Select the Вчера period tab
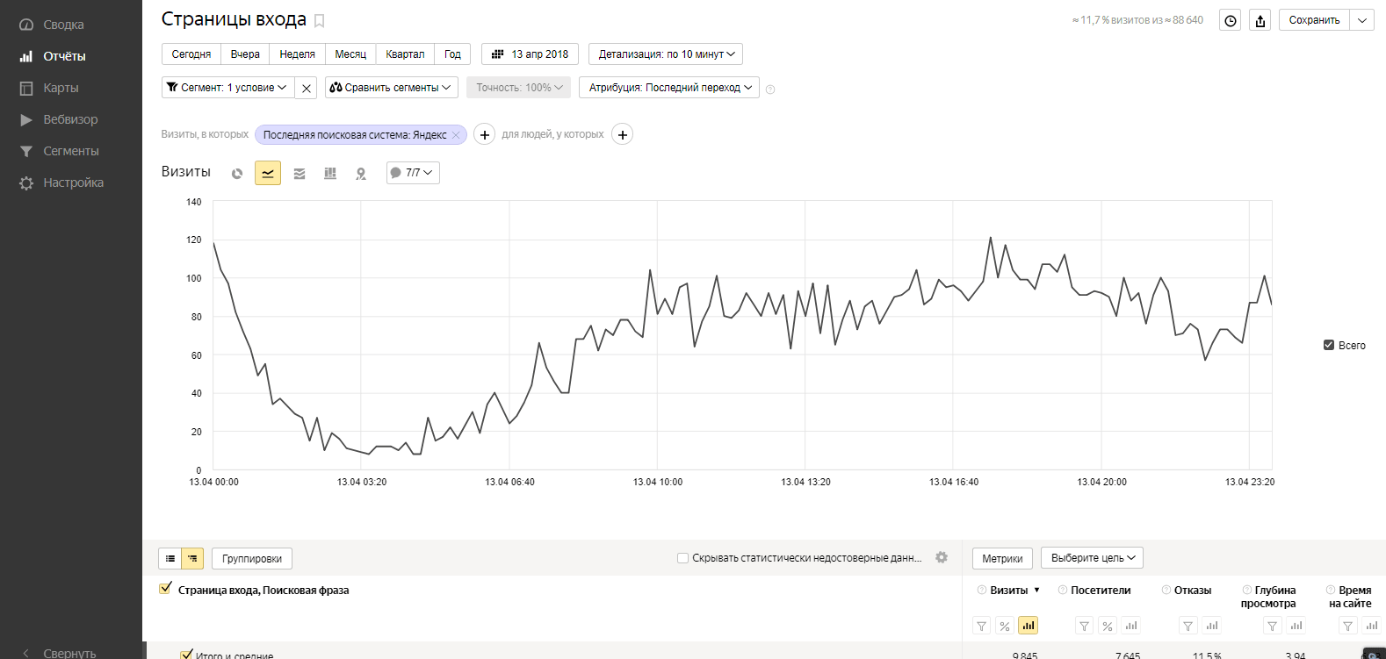 [x=245, y=54]
